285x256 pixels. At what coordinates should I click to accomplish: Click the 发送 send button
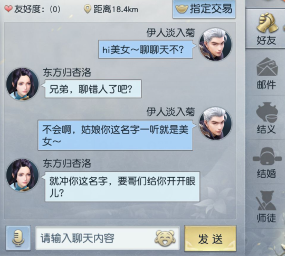click(210, 239)
